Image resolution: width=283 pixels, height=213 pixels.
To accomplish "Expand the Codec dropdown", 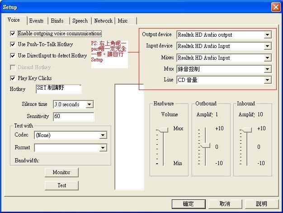I will 103,135.
